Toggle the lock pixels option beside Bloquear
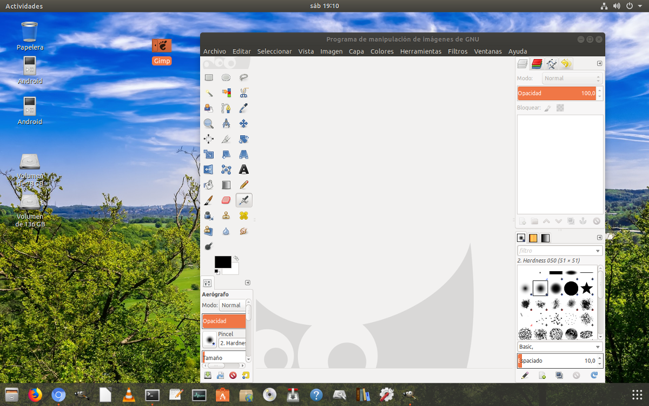649x406 pixels. point(547,107)
